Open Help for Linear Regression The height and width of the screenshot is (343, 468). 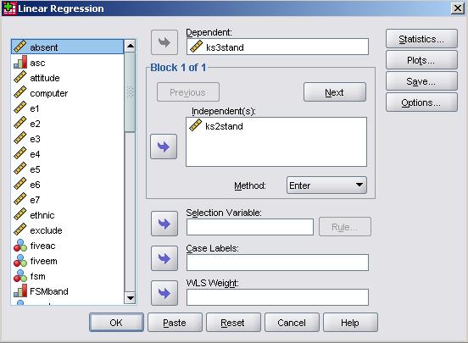(350, 323)
